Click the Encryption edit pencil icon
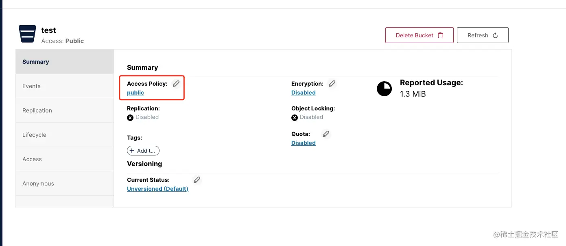The height and width of the screenshot is (246, 566). (x=332, y=84)
